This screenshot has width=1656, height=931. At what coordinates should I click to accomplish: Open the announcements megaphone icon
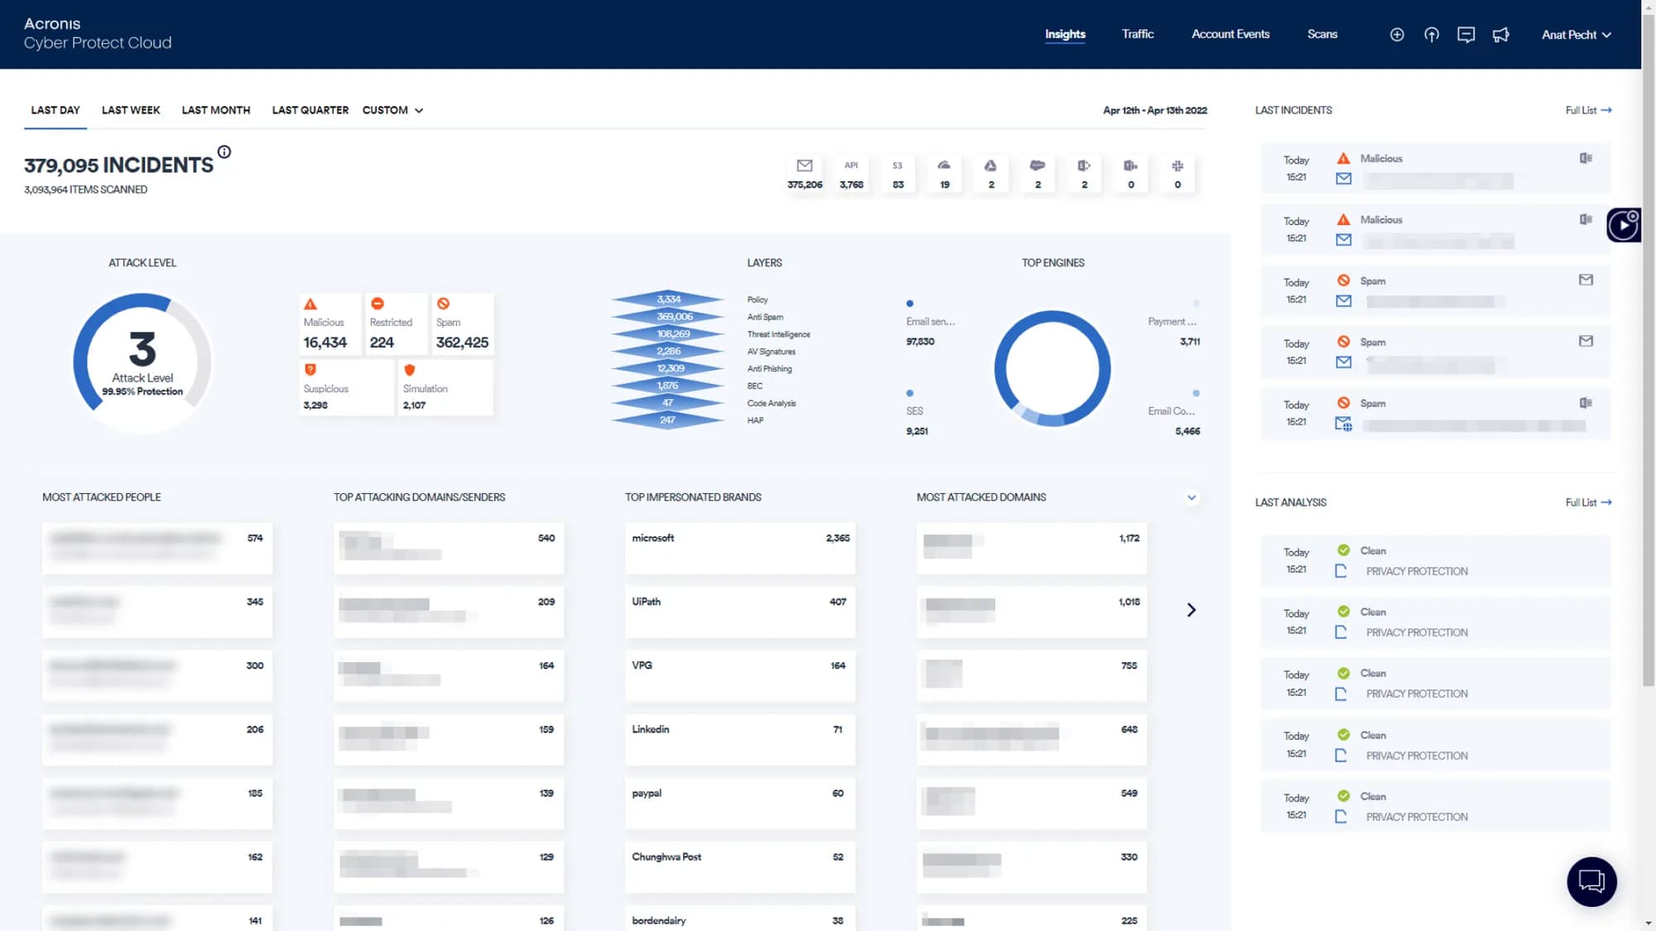[x=1500, y=35]
